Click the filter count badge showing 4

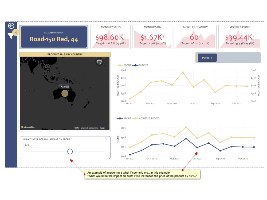16,33
